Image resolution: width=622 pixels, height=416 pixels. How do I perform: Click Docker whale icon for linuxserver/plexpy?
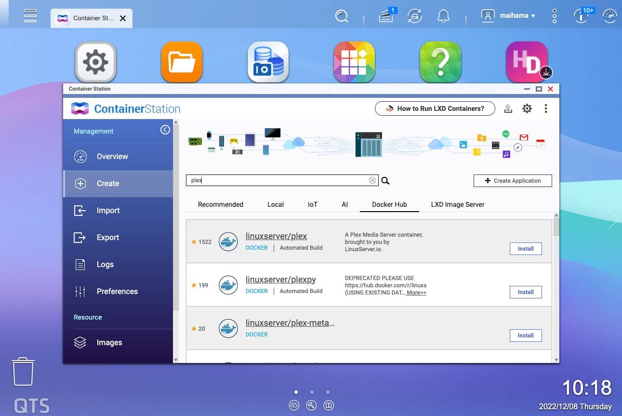point(228,285)
